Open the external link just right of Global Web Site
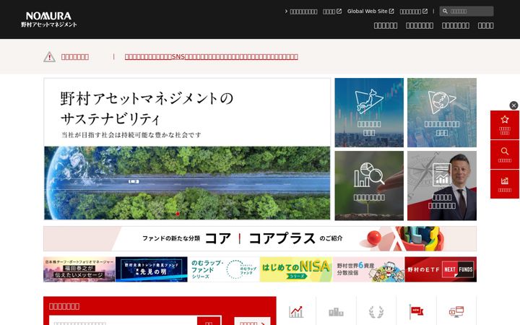Screen dimensions: 520x325 point(414,12)
